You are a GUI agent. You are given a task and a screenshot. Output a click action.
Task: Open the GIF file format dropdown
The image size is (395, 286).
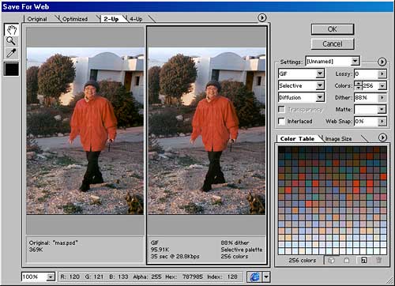[301, 73]
